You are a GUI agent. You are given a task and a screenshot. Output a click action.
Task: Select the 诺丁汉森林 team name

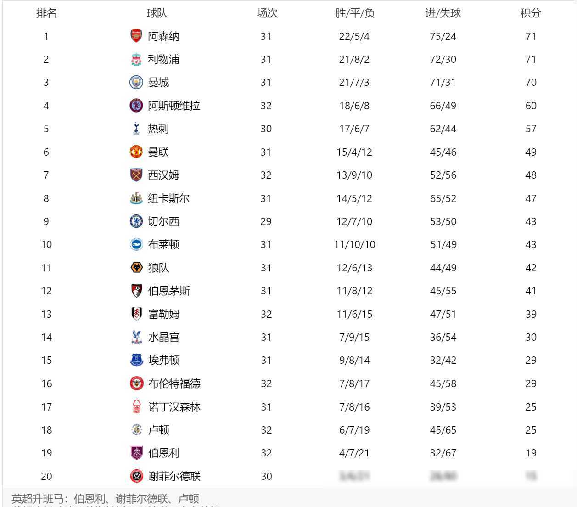click(x=174, y=407)
